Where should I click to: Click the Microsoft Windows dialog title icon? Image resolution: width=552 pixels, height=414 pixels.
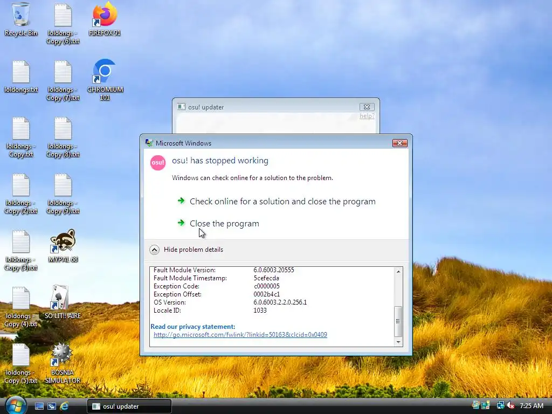149,142
